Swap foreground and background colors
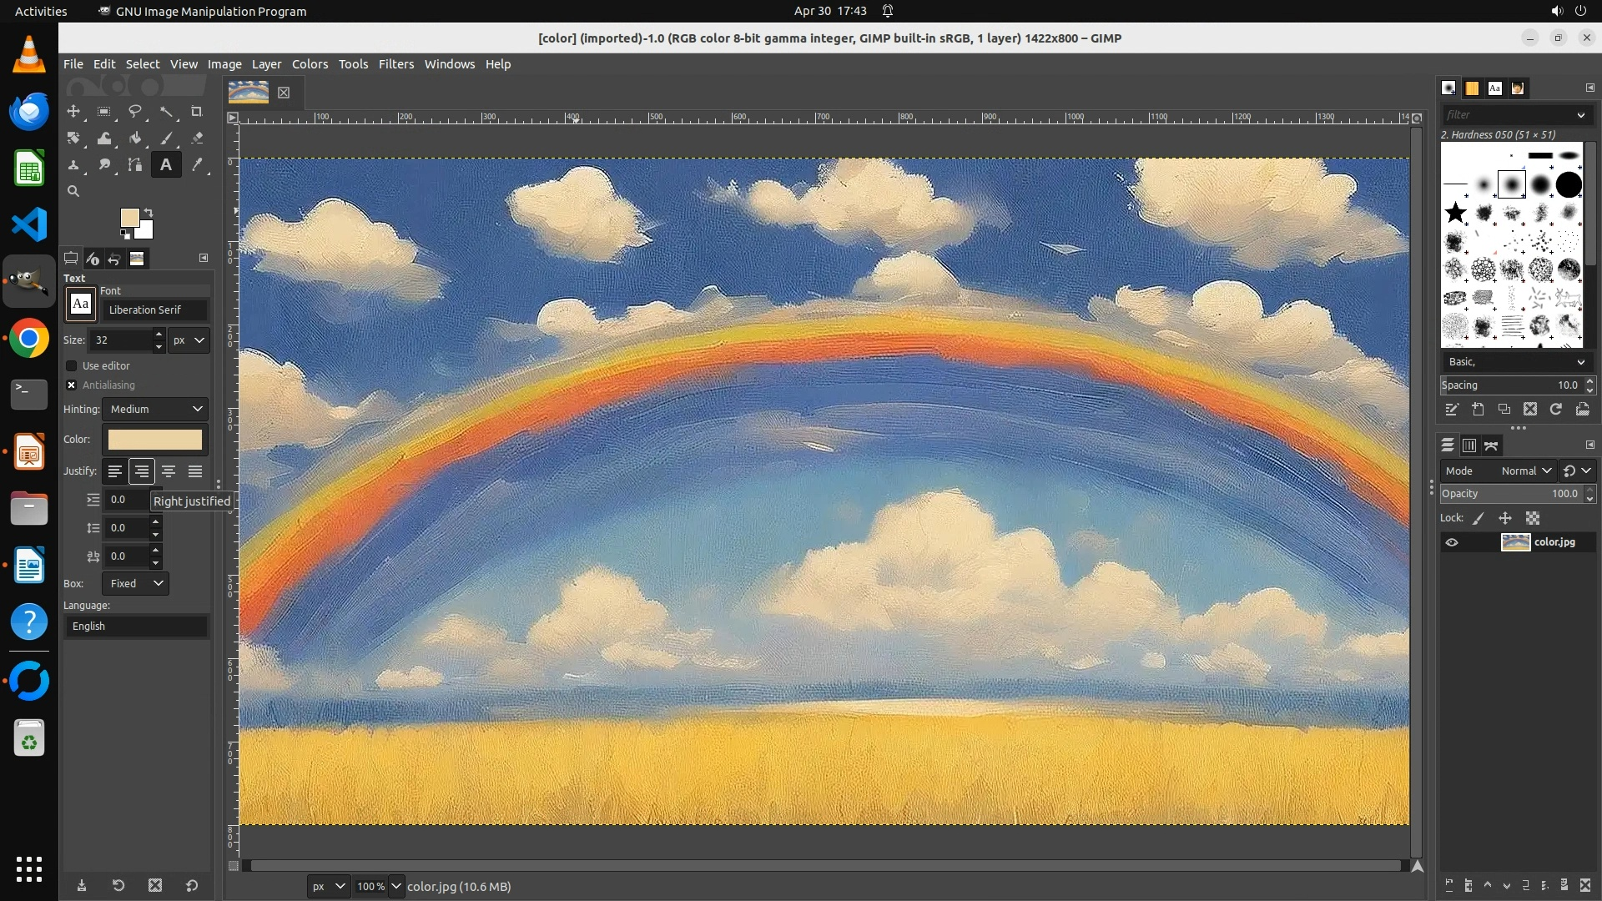Screen dimensions: 1602x901 click(x=149, y=212)
